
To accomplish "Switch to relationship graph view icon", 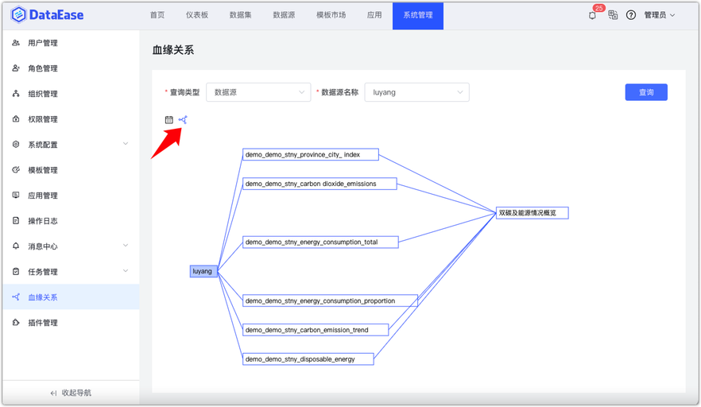I will 183,119.
